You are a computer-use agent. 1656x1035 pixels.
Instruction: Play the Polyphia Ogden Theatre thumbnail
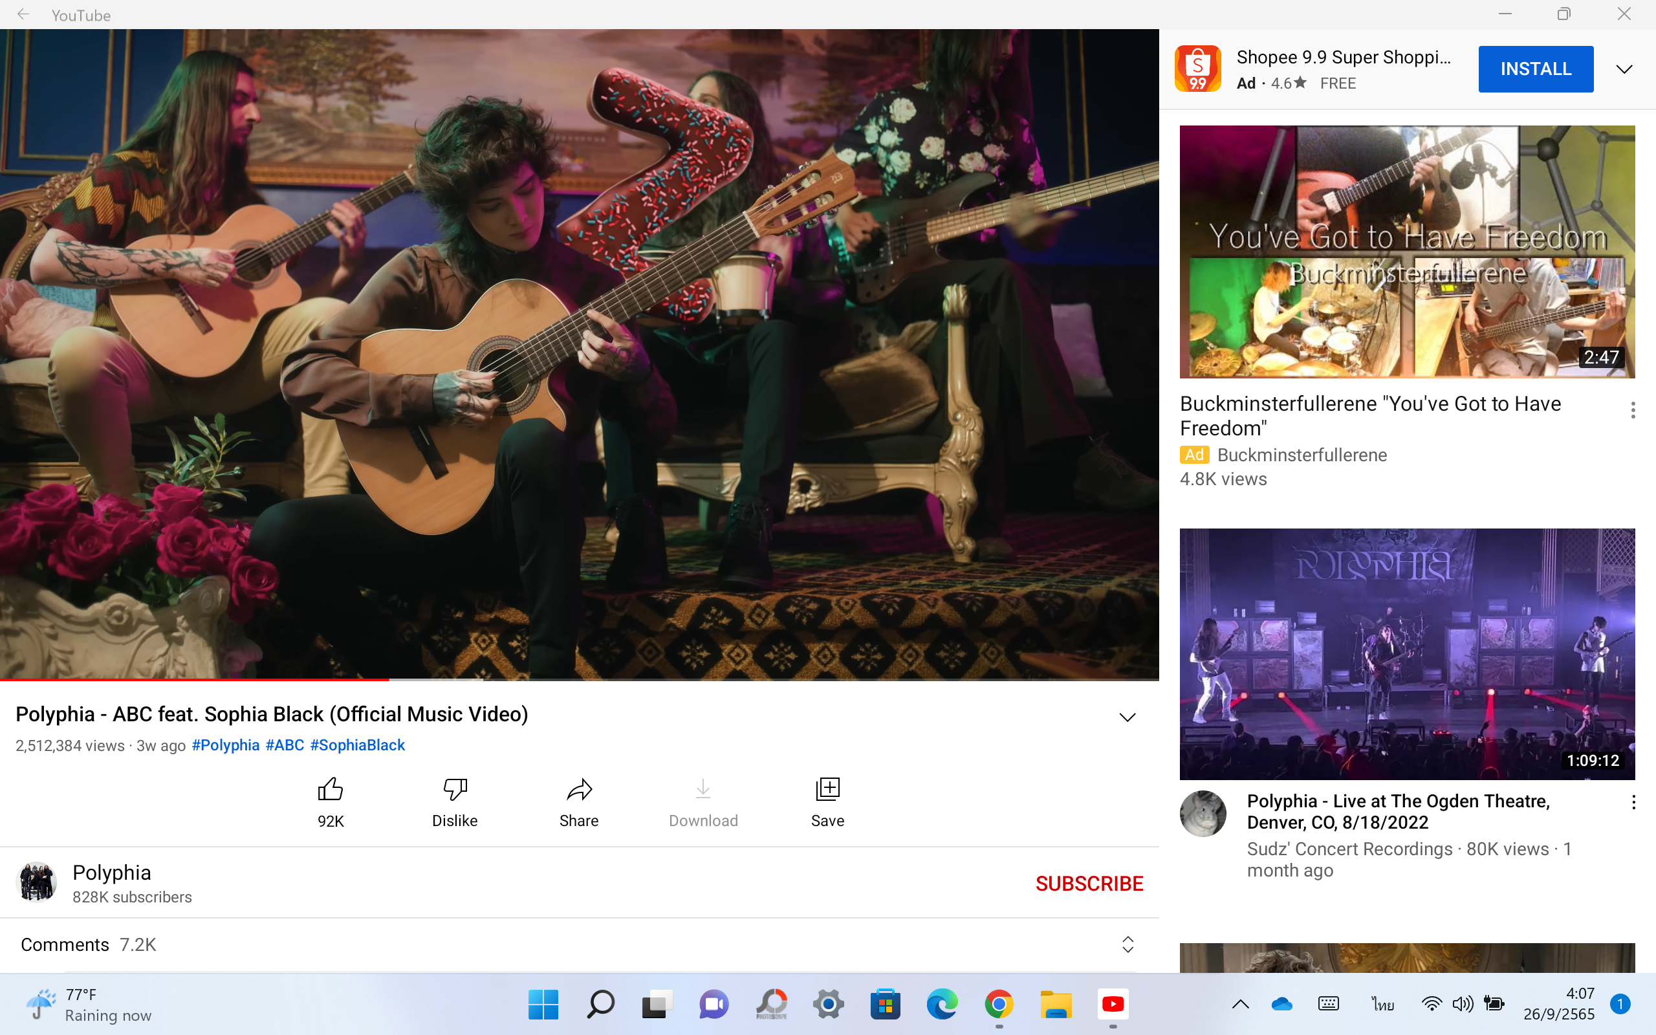tap(1407, 654)
